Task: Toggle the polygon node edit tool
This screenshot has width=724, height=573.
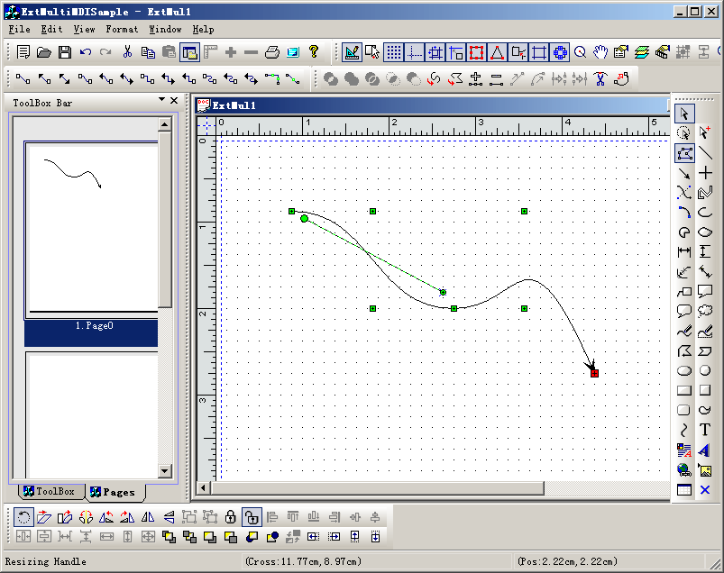Action: [x=684, y=152]
